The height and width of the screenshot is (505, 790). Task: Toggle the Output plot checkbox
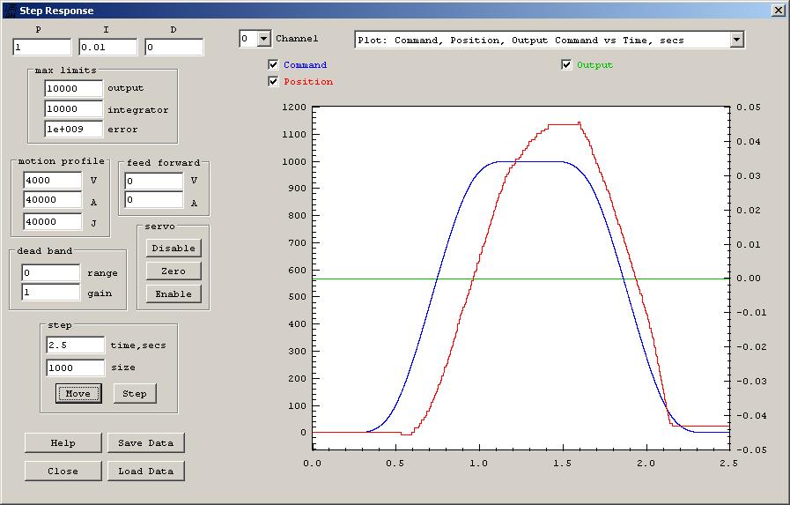tap(566, 65)
